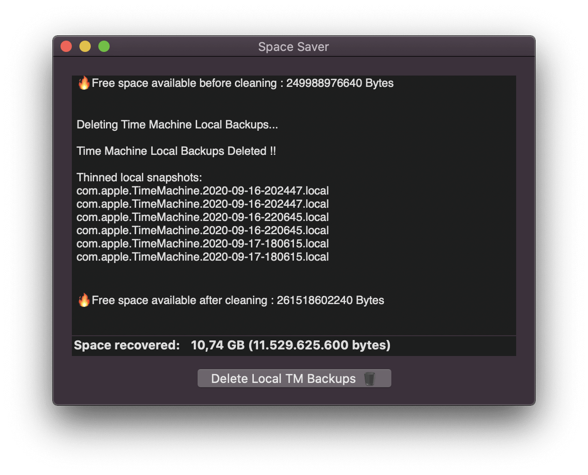Select the second 2020-09-16-202447 snapshot entry
This screenshot has height=475, width=588.
pos(202,204)
